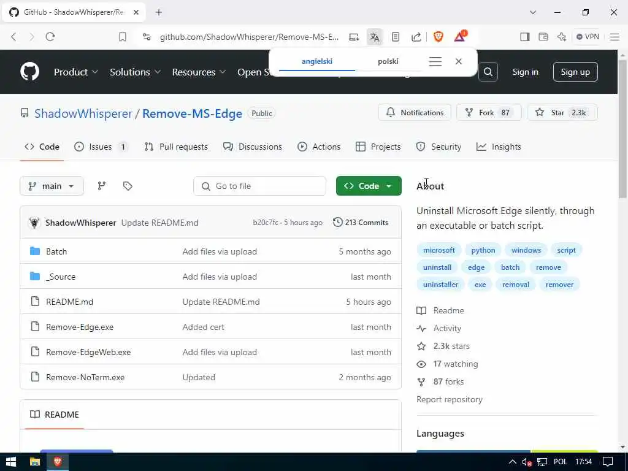Open the Actions tab
This screenshot has height=471, width=628.
point(319,147)
